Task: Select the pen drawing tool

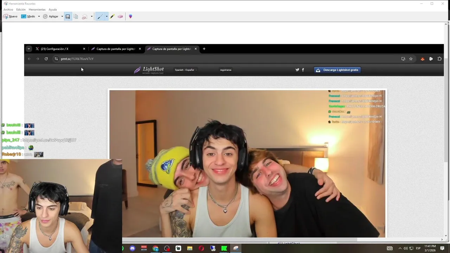Action: [100, 17]
